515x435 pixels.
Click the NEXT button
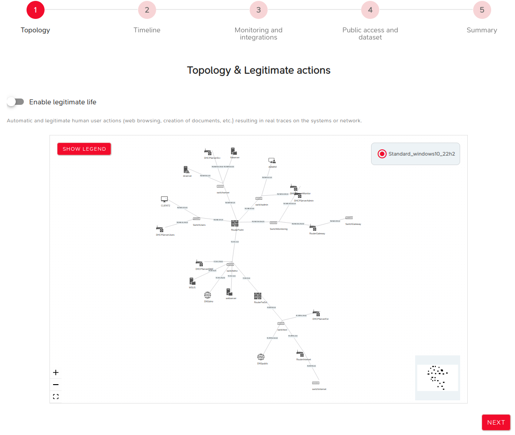pos(496,422)
